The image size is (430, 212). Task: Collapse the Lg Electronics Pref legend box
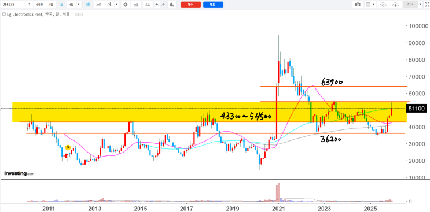tap(4, 14)
